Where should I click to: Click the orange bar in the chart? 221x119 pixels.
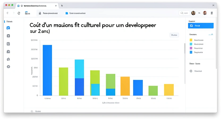(x=125, y=86)
